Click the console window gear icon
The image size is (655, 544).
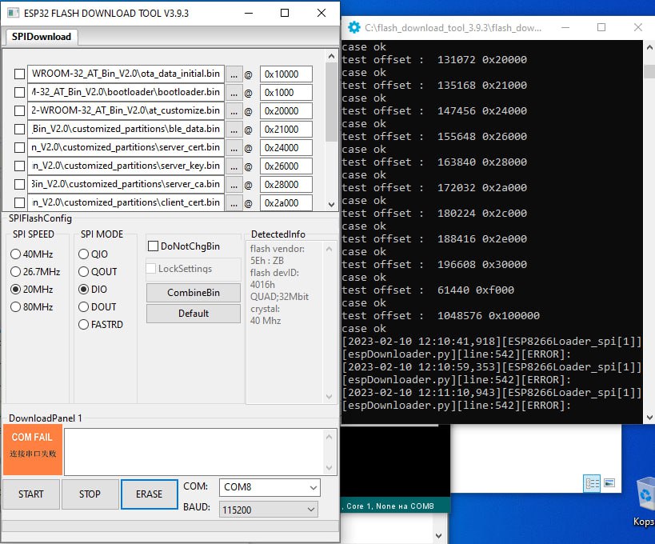point(353,27)
